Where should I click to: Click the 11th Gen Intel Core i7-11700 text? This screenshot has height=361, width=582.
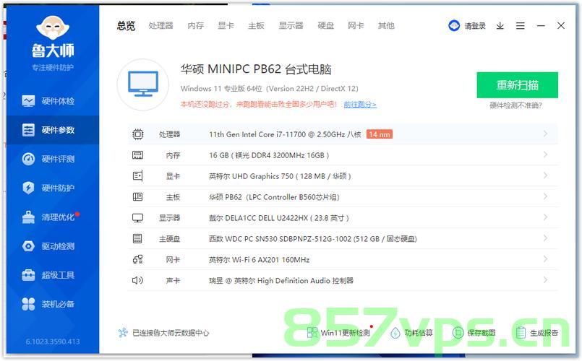(x=285, y=134)
